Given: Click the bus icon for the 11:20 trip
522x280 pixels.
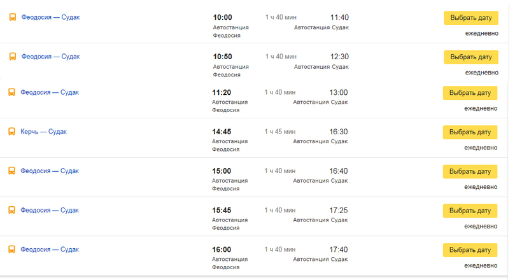Looking at the screenshot, I should point(11,92).
